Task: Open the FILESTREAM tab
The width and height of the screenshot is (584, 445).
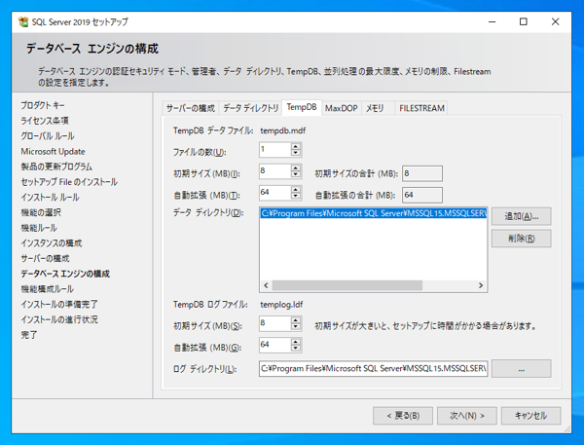Action: (421, 108)
